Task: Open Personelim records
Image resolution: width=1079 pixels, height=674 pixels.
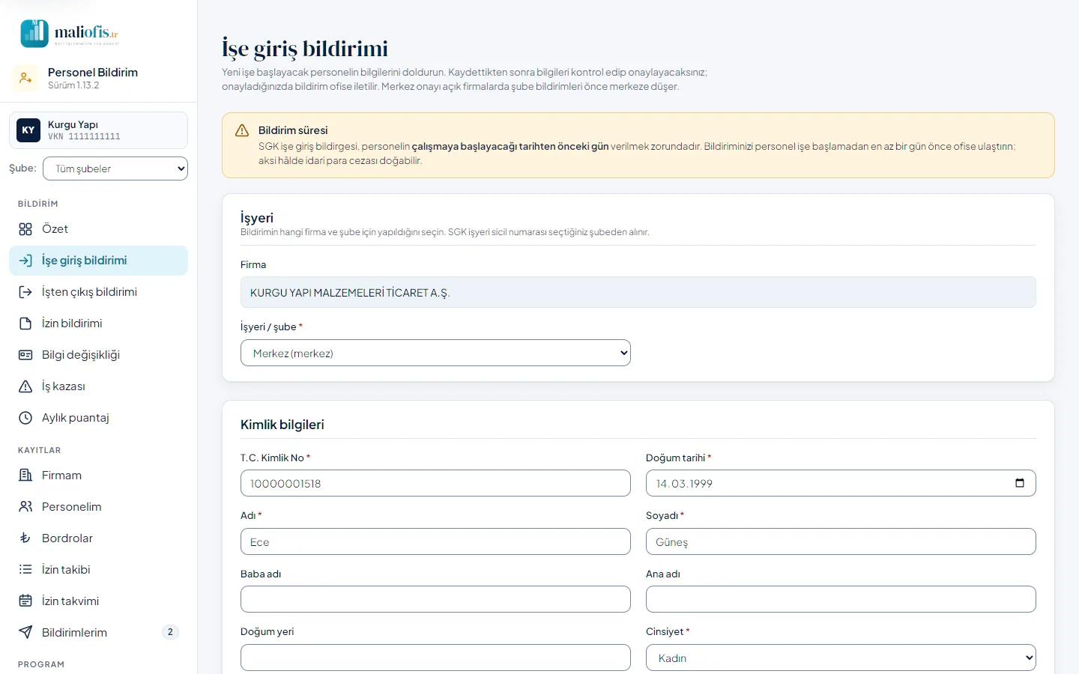Action: click(x=98, y=507)
